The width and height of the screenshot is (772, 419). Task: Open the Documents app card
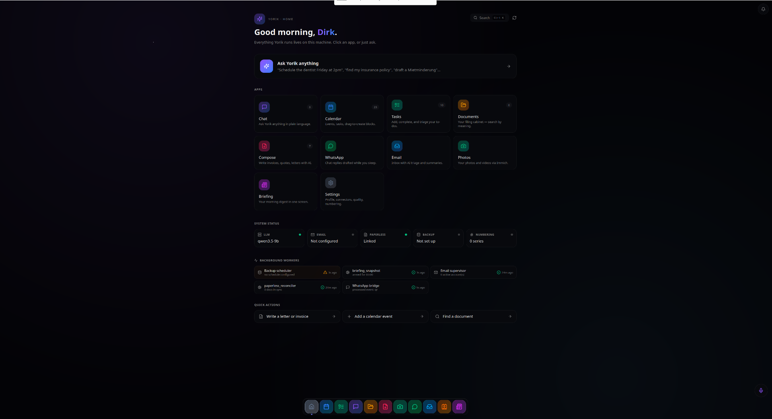click(x=485, y=114)
